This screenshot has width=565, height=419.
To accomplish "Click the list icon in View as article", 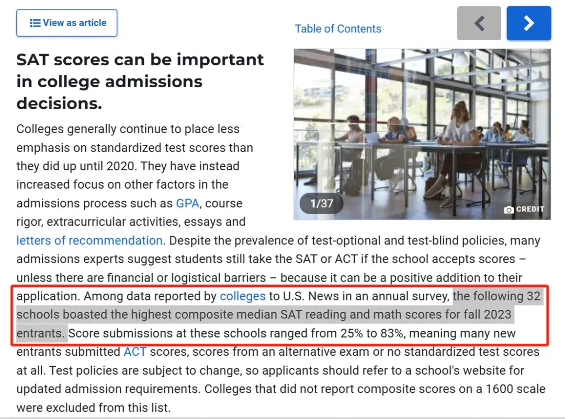I will [35, 23].
